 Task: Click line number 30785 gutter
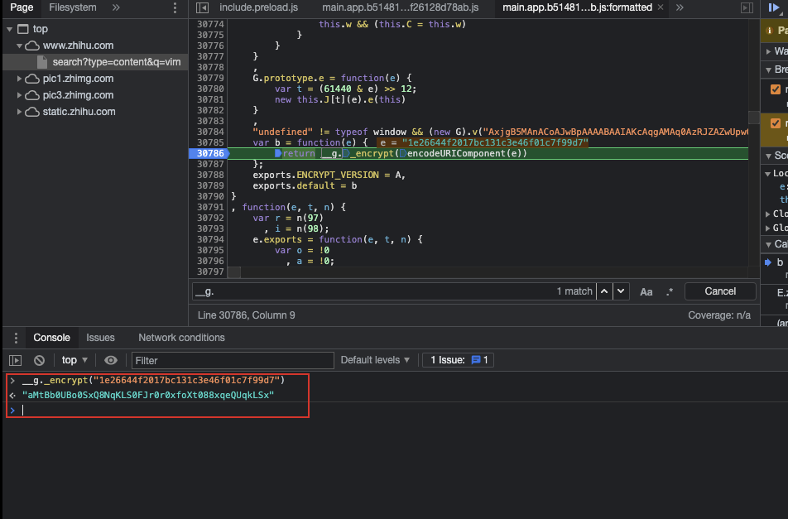coord(210,142)
